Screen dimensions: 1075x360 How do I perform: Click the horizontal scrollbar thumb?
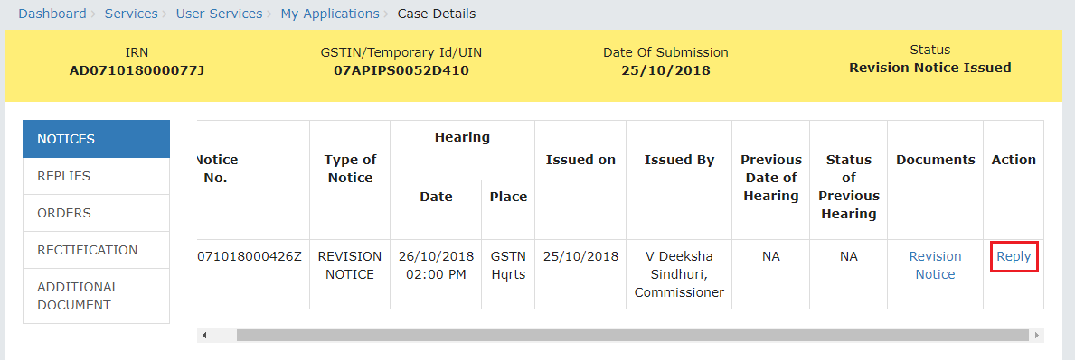click(633, 336)
